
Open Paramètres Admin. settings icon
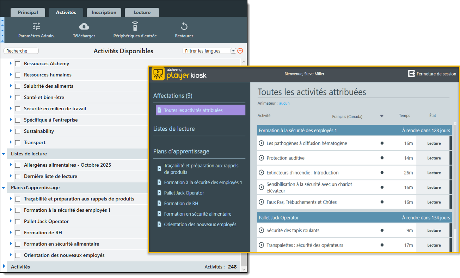point(36,26)
